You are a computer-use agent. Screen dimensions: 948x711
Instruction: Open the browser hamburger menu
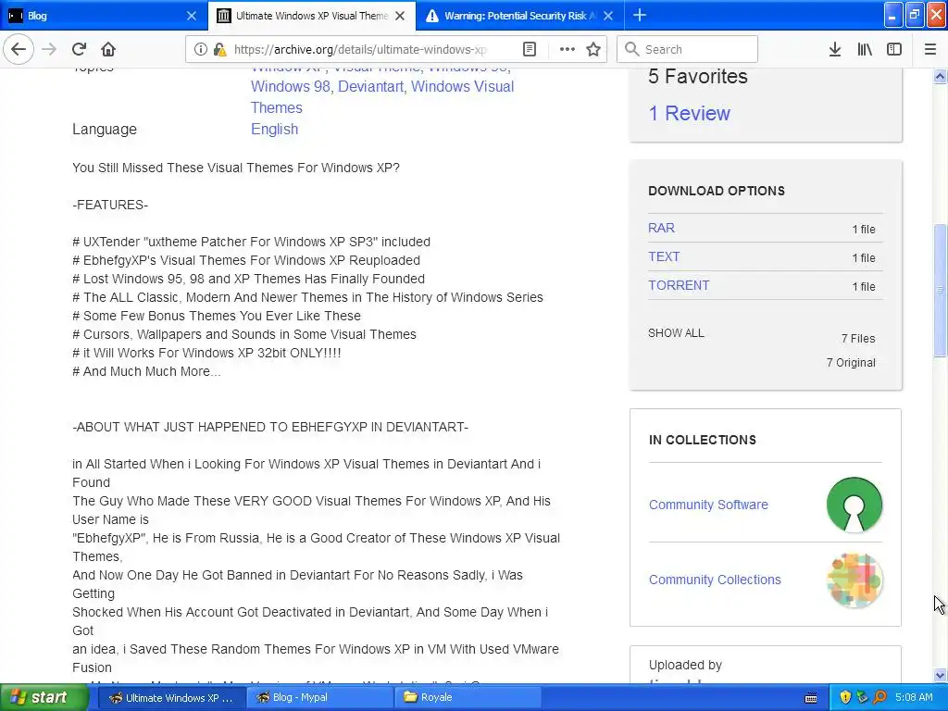(x=930, y=49)
